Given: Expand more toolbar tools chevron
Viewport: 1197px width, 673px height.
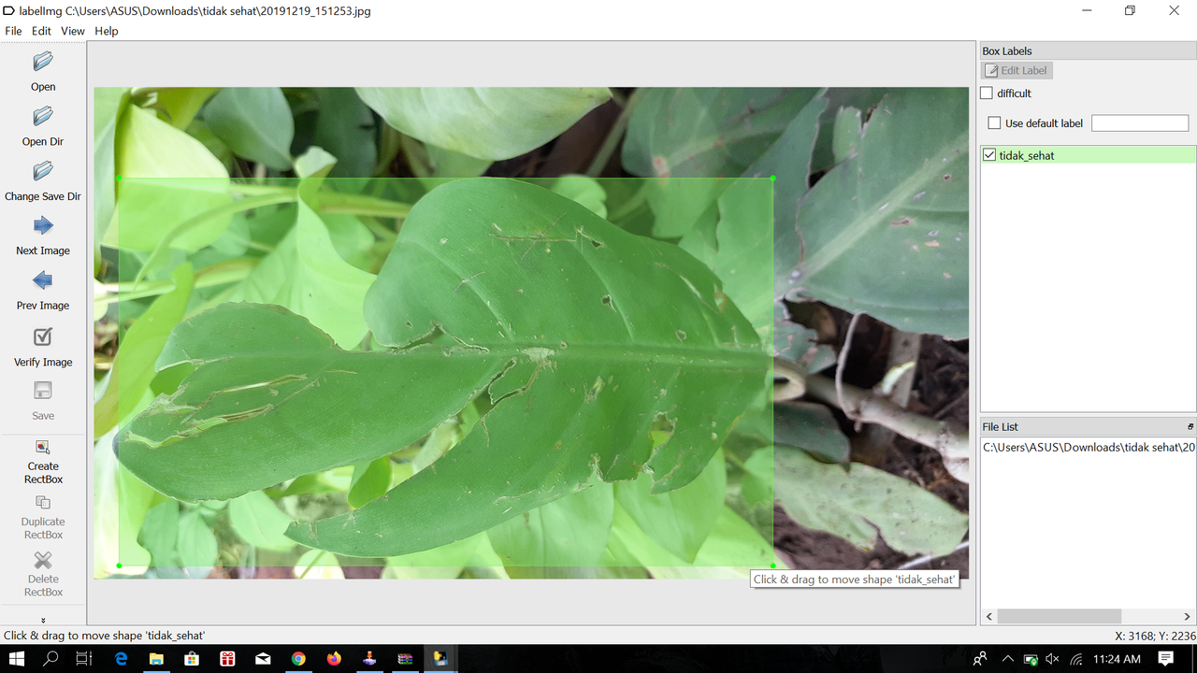Looking at the screenshot, I should pos(43,620).
